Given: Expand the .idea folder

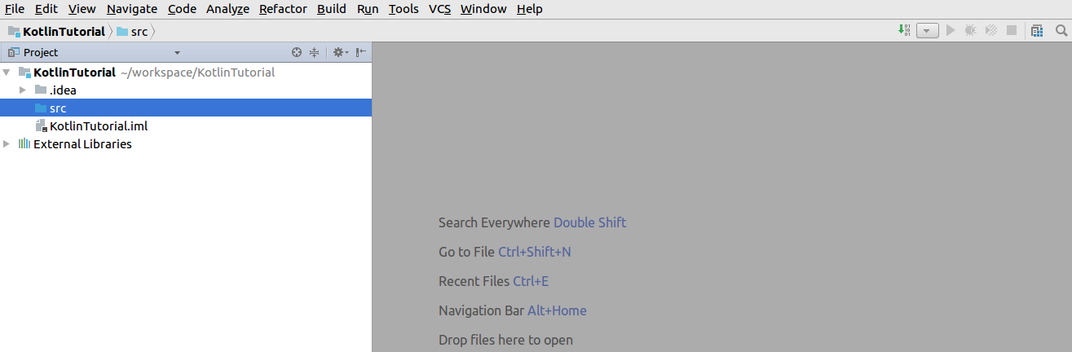Looking at the screenshot, I should coord(23,90).
